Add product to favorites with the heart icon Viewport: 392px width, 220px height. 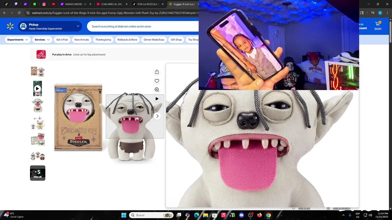157,81
